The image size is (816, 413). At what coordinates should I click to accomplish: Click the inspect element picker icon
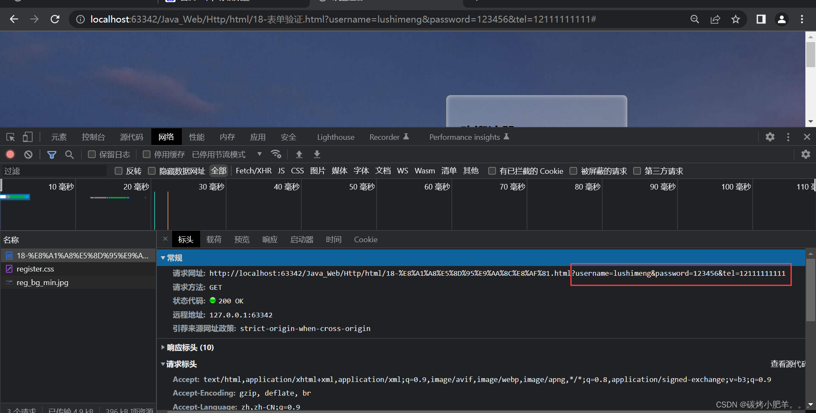pyautogui.click(x=11, y=137)
